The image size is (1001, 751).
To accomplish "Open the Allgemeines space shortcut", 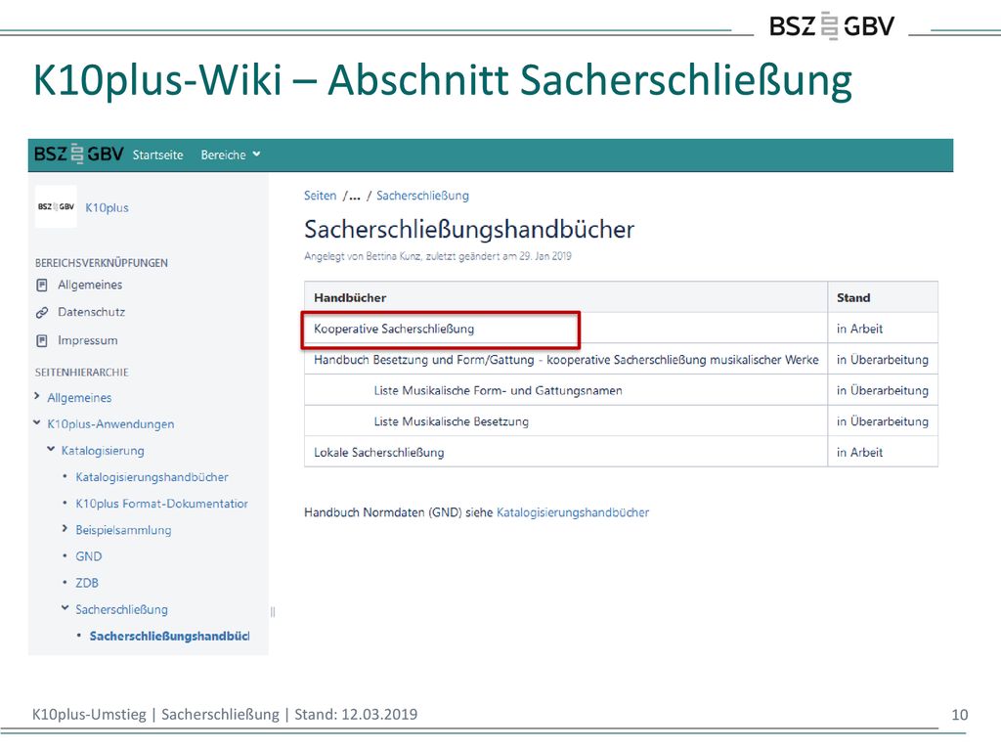I will 90,285.
